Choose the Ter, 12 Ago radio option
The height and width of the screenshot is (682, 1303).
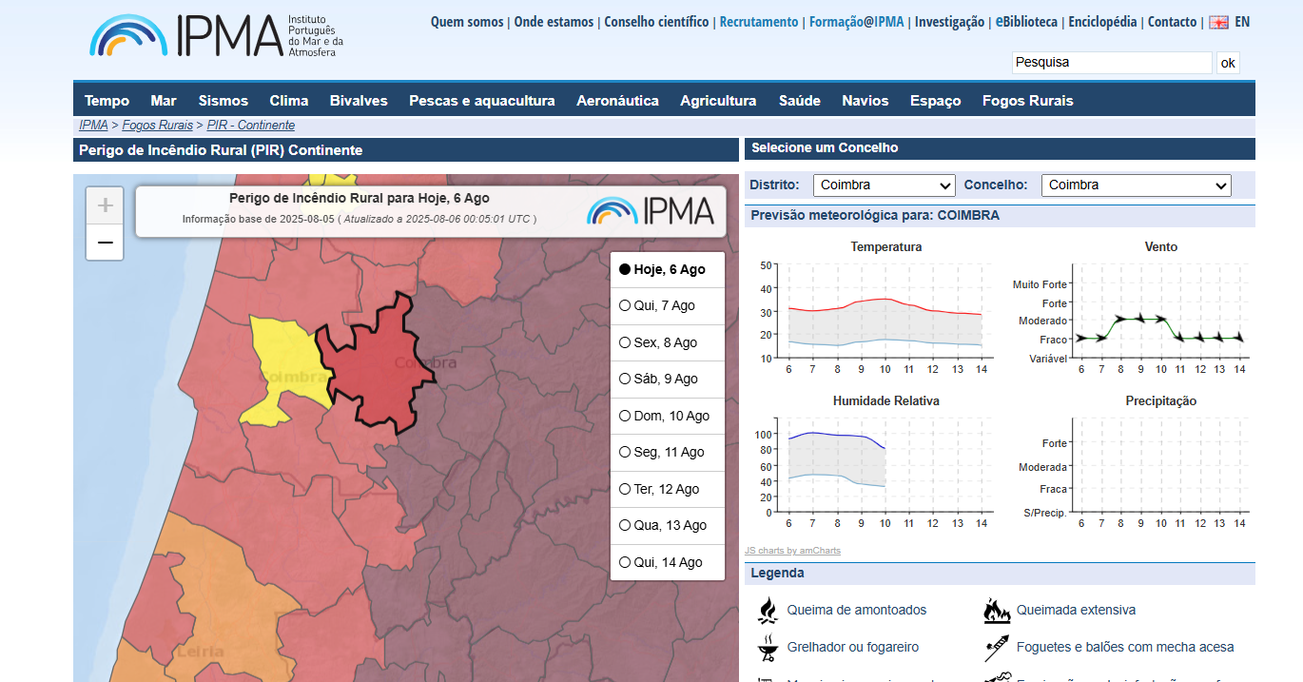pyautogui.click(x=625, y=489)
